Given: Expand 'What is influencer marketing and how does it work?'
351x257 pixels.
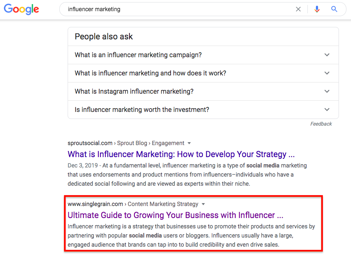Looking at the screenshot, I should [327, 73].
